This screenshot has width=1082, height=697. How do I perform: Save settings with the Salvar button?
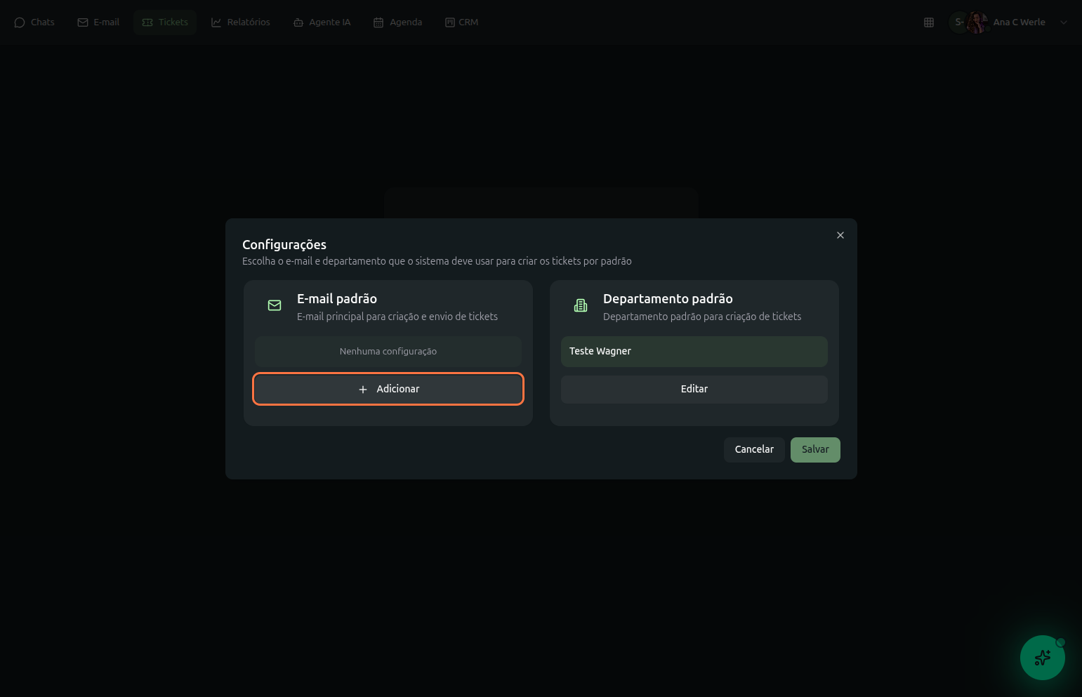tap(815, 450)
